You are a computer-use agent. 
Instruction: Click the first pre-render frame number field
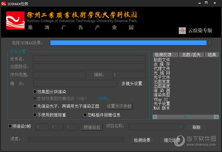click(x=42, y=127)
